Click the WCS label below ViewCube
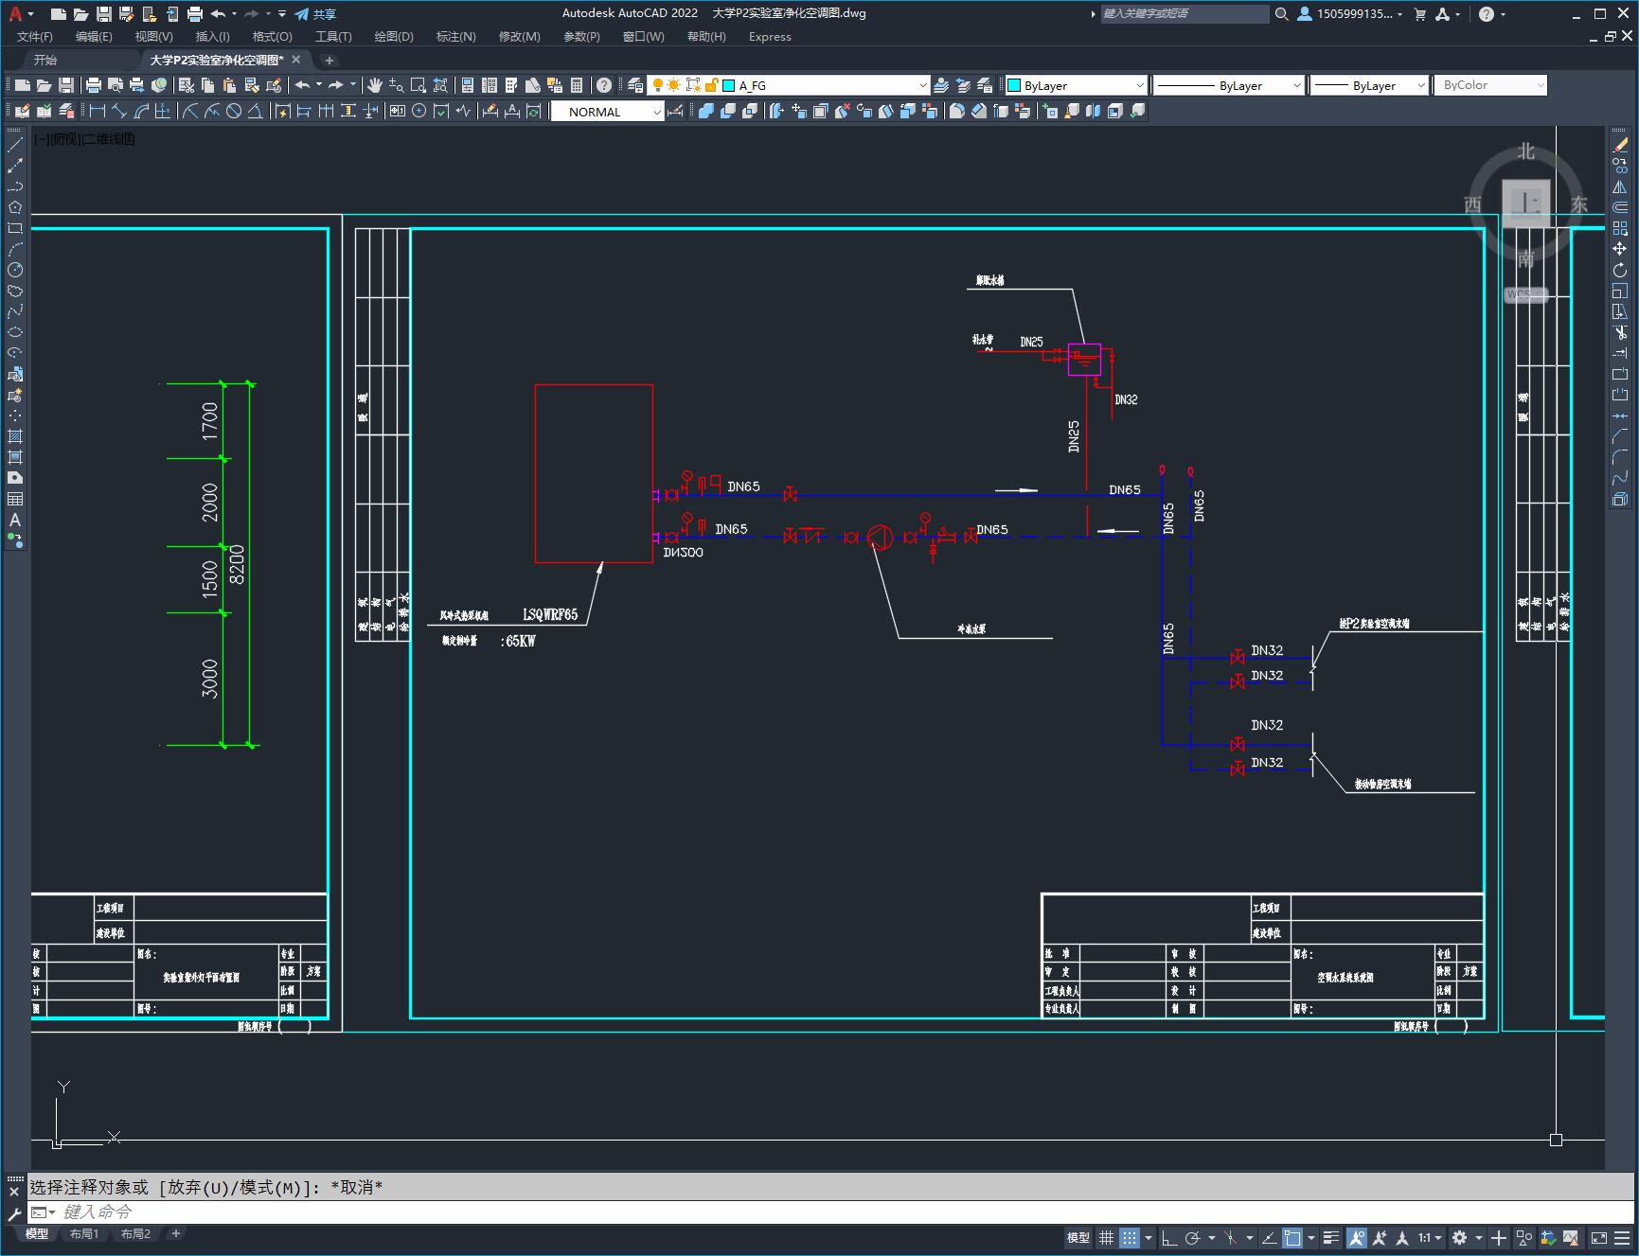This screenshot has width=1639, height=1256. click(1524, 295)
